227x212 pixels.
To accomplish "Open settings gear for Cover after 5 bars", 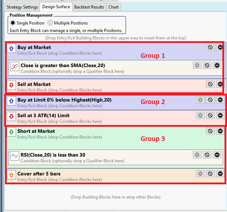I will pyautogui.click(x=200, y=174).
